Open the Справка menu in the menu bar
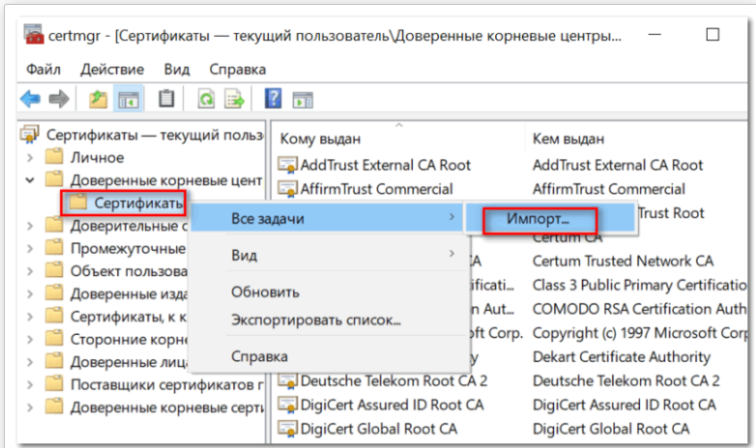Screen dimensions: 756x448 click(x=237, y=70)
